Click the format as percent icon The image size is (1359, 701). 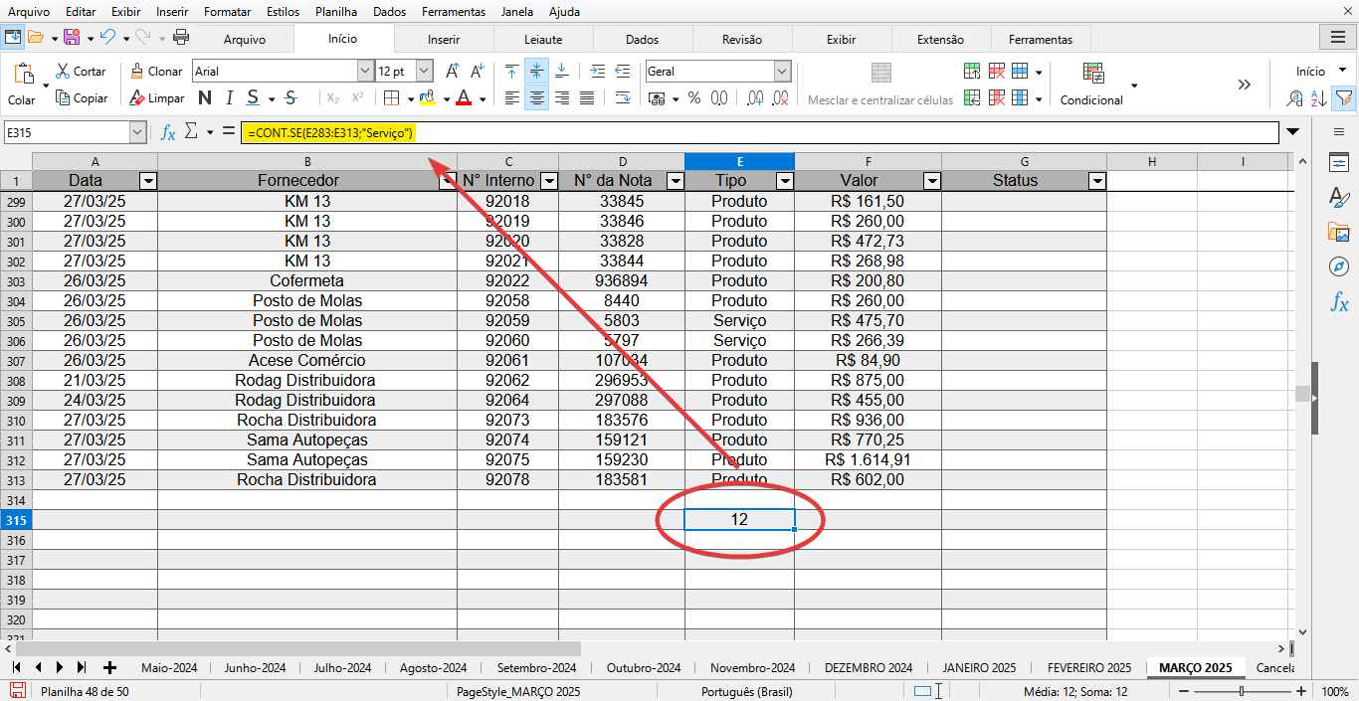tap(693, 98)
